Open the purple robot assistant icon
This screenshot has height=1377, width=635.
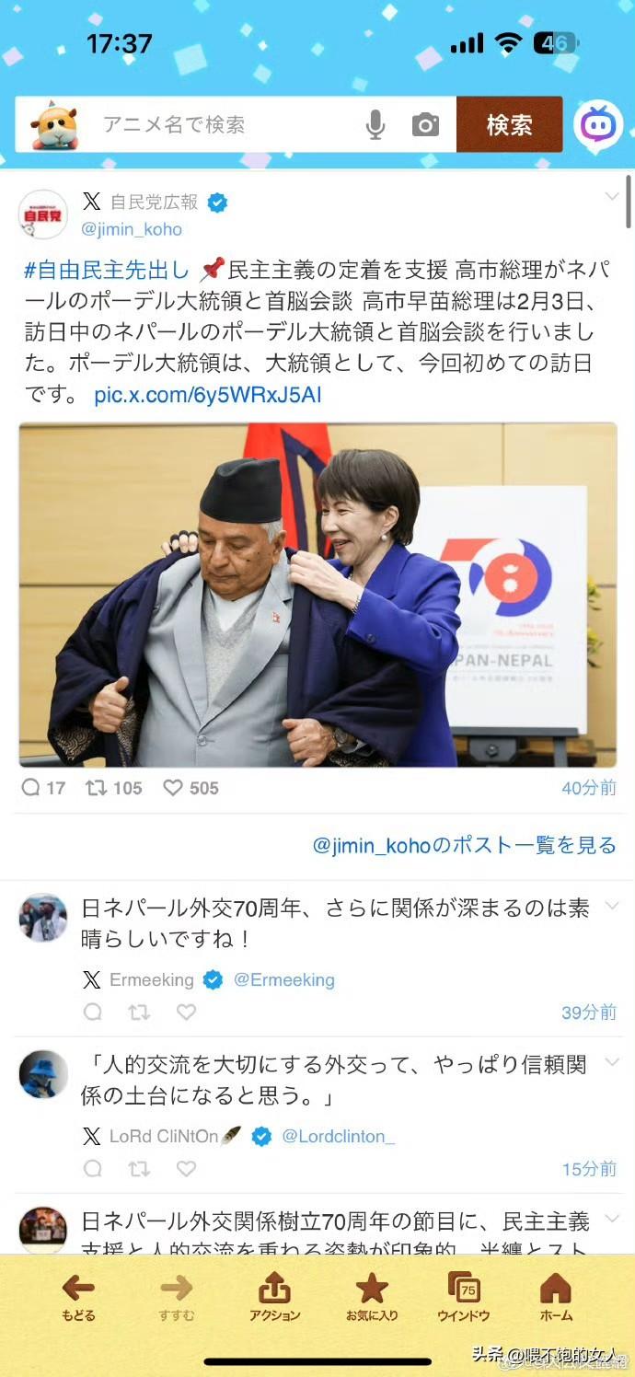[x=598, y=124]
